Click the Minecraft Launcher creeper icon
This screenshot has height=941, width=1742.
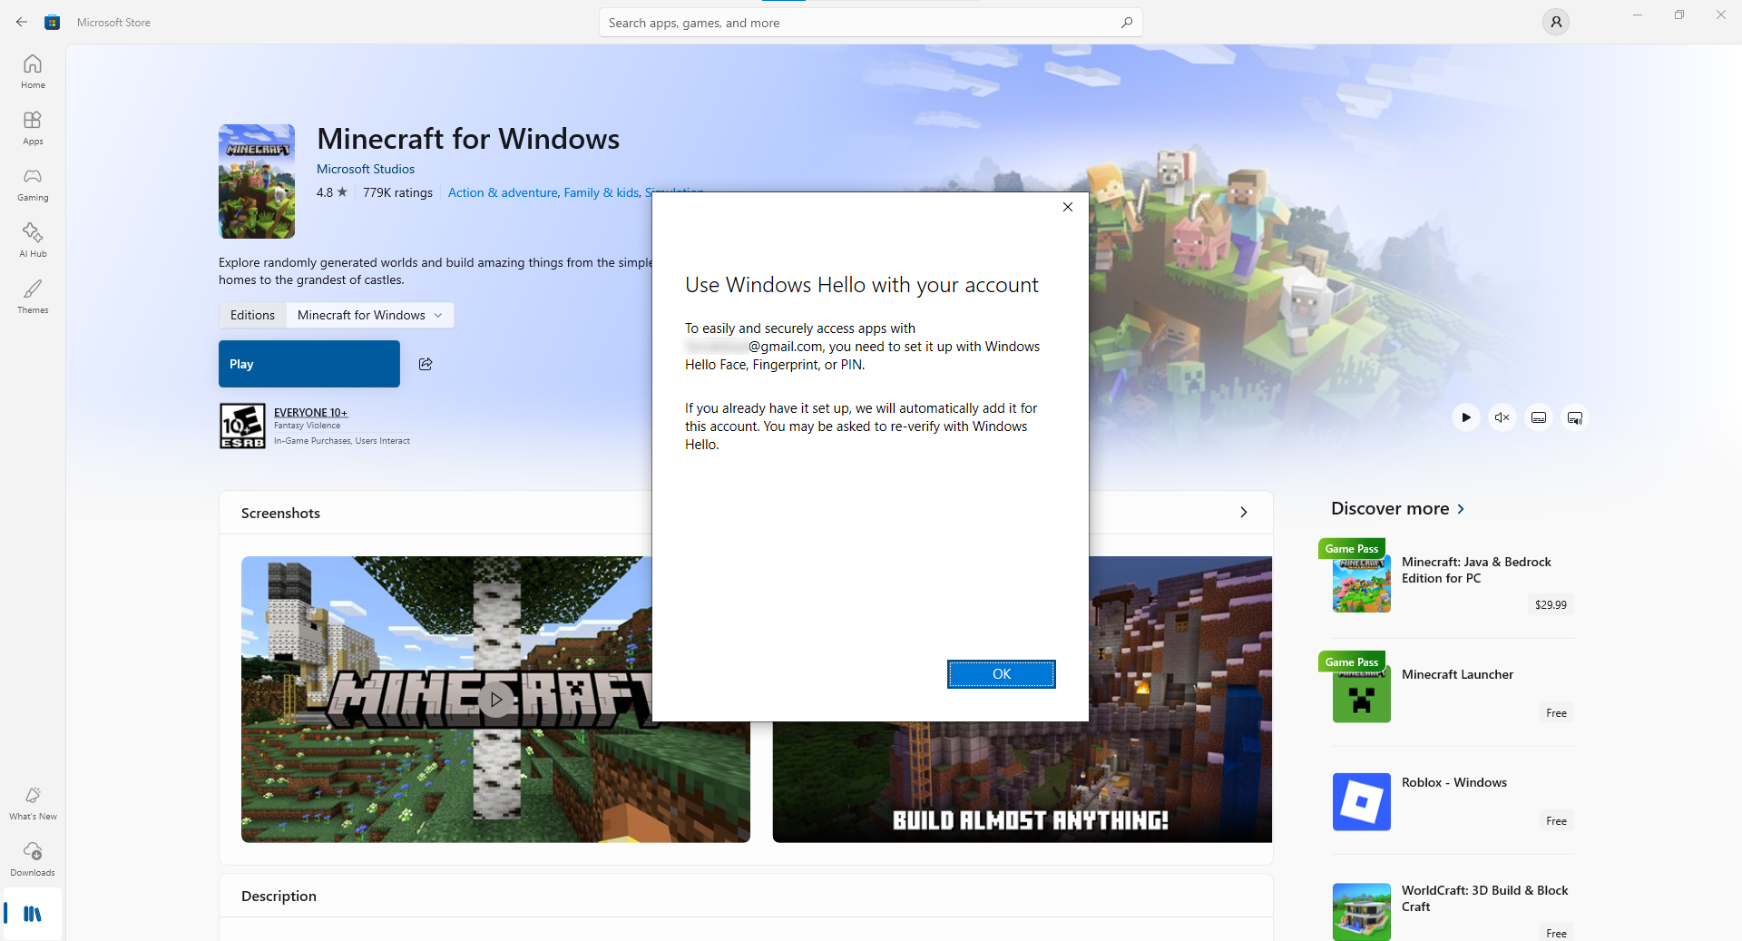1361,694
